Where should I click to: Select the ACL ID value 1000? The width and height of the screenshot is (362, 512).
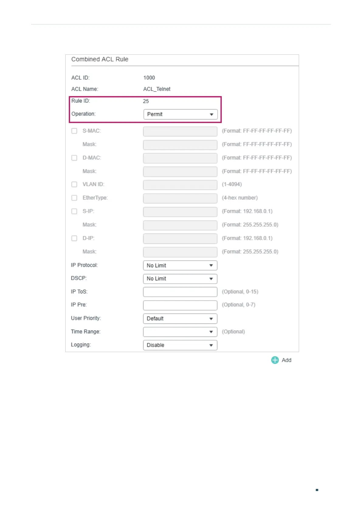pyautogui.click(x=149, y=78)
